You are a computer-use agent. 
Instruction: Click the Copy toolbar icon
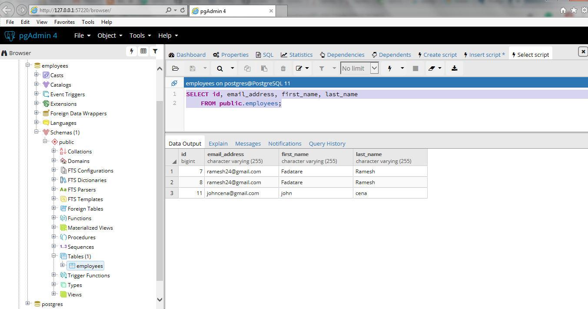[247, 68]
